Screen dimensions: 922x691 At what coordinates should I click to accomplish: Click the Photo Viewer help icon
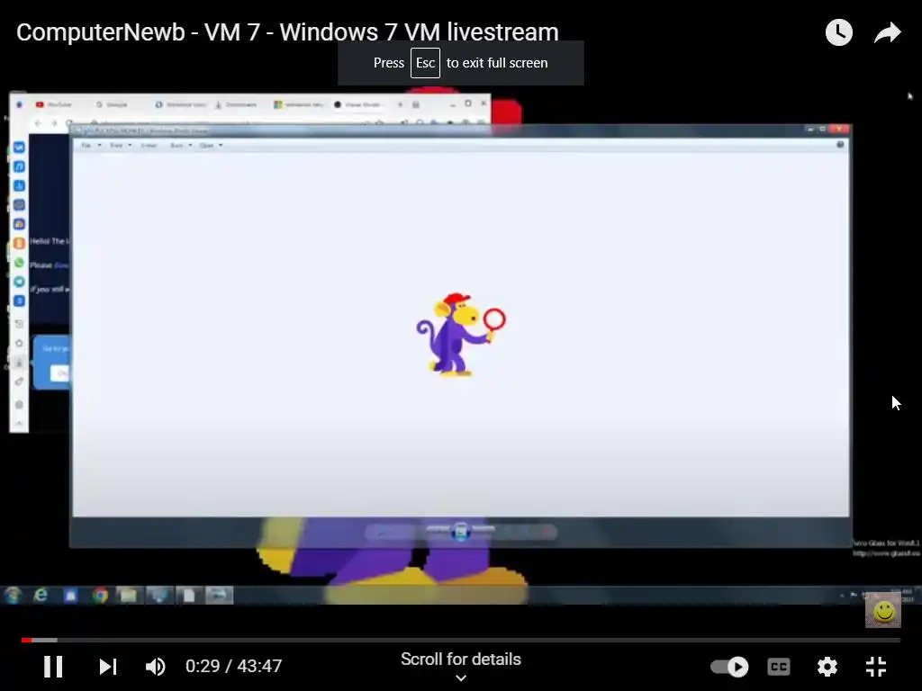840,145
